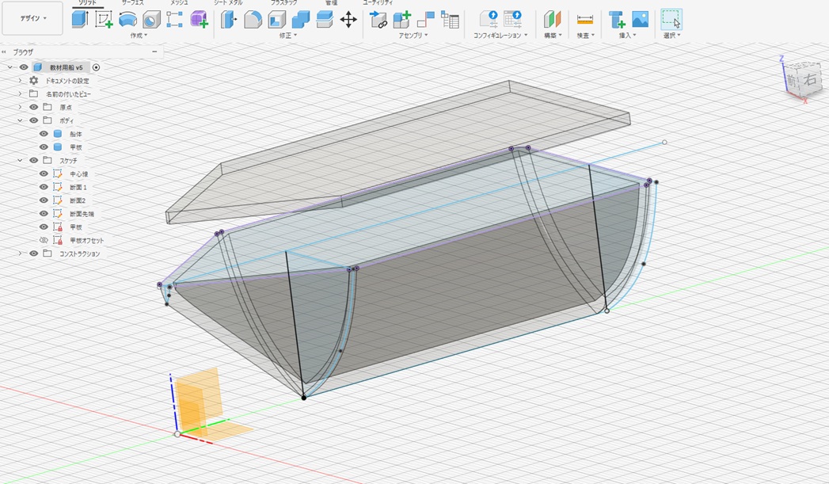Activate the Select (選択) tool icon

click(672, 17)
